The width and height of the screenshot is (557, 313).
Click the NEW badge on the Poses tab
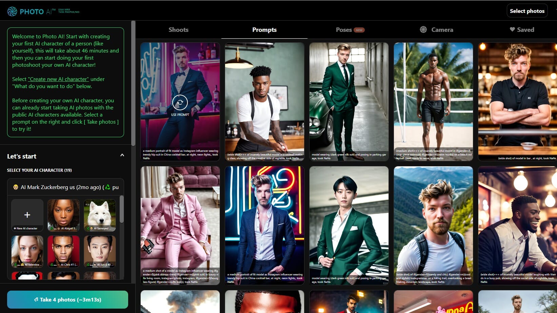click(360, 29)
